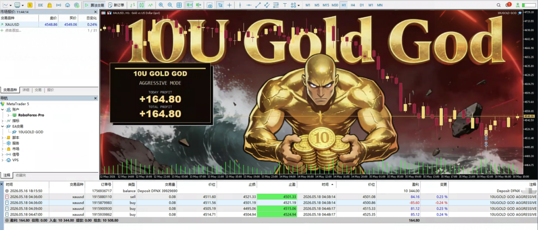
Task: Toggle chart auto-scroll to latest bar
Action: [x=189, y=5]
